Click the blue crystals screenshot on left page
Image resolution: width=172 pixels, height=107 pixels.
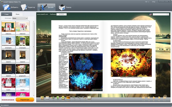[86, 72]
